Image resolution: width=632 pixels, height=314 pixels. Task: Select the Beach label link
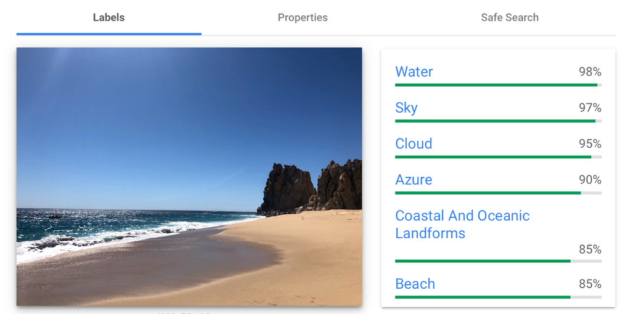[x=415, y=284]
